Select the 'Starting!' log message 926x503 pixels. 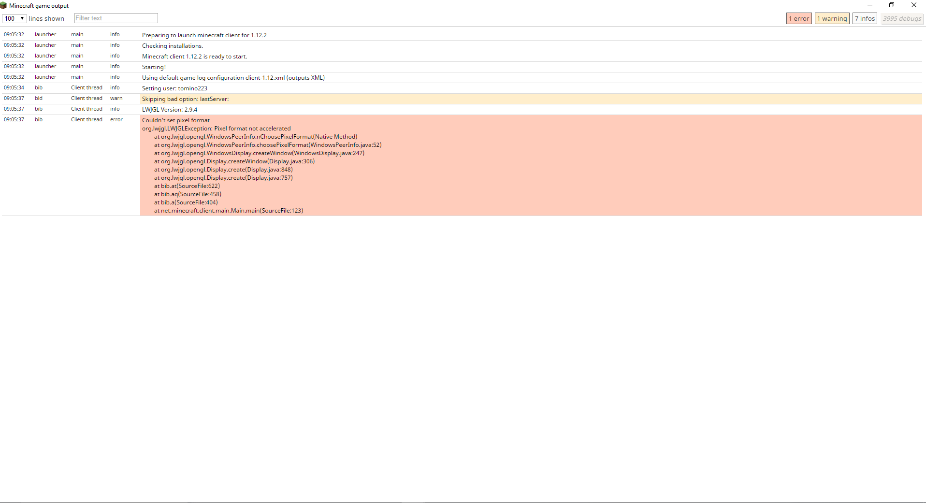click(x=154, y=67)
